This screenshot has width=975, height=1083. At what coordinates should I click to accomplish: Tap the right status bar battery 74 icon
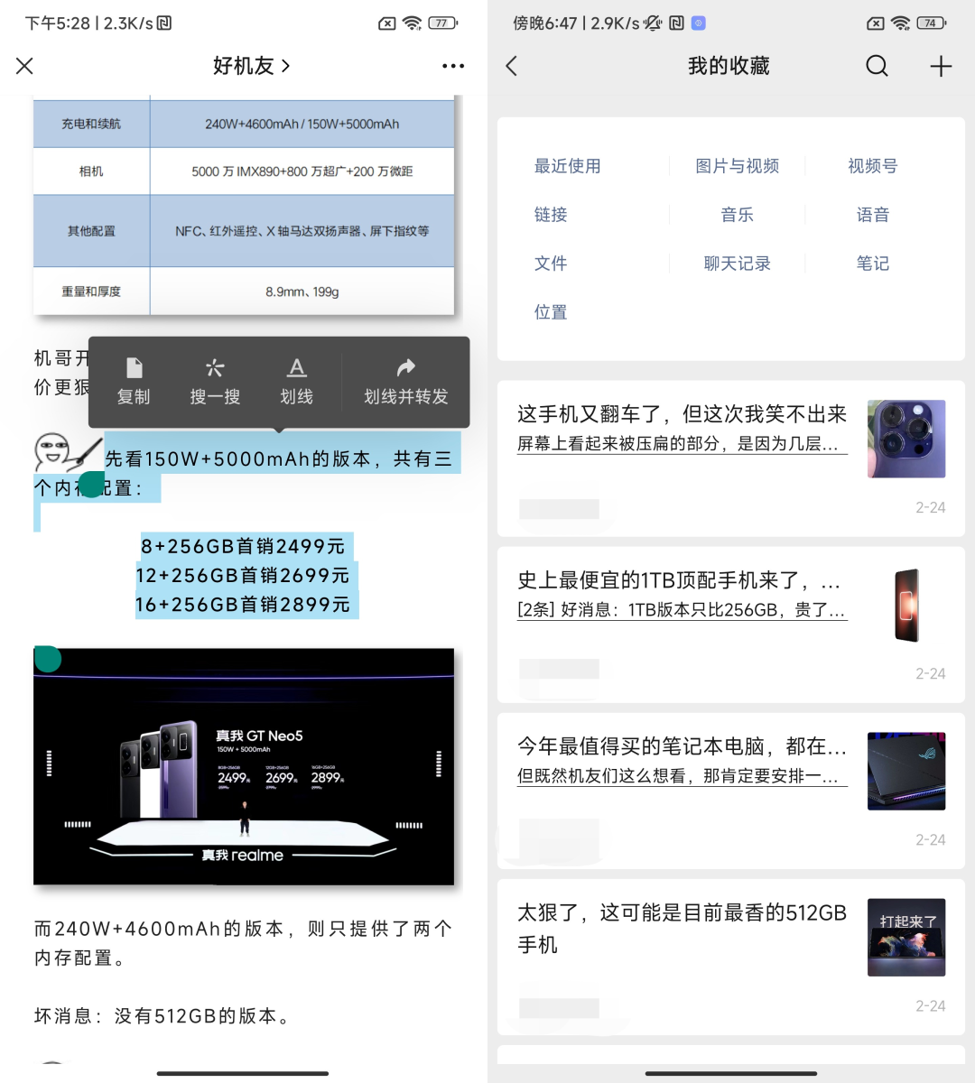point(931,23)
